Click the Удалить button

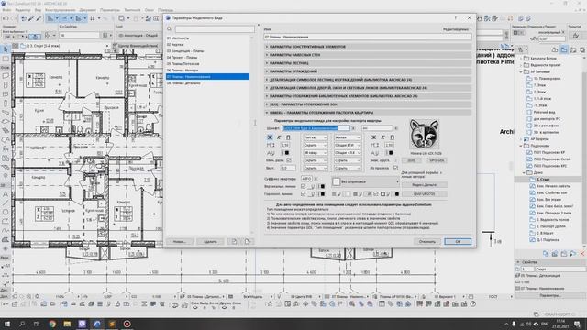pos(210,242)
